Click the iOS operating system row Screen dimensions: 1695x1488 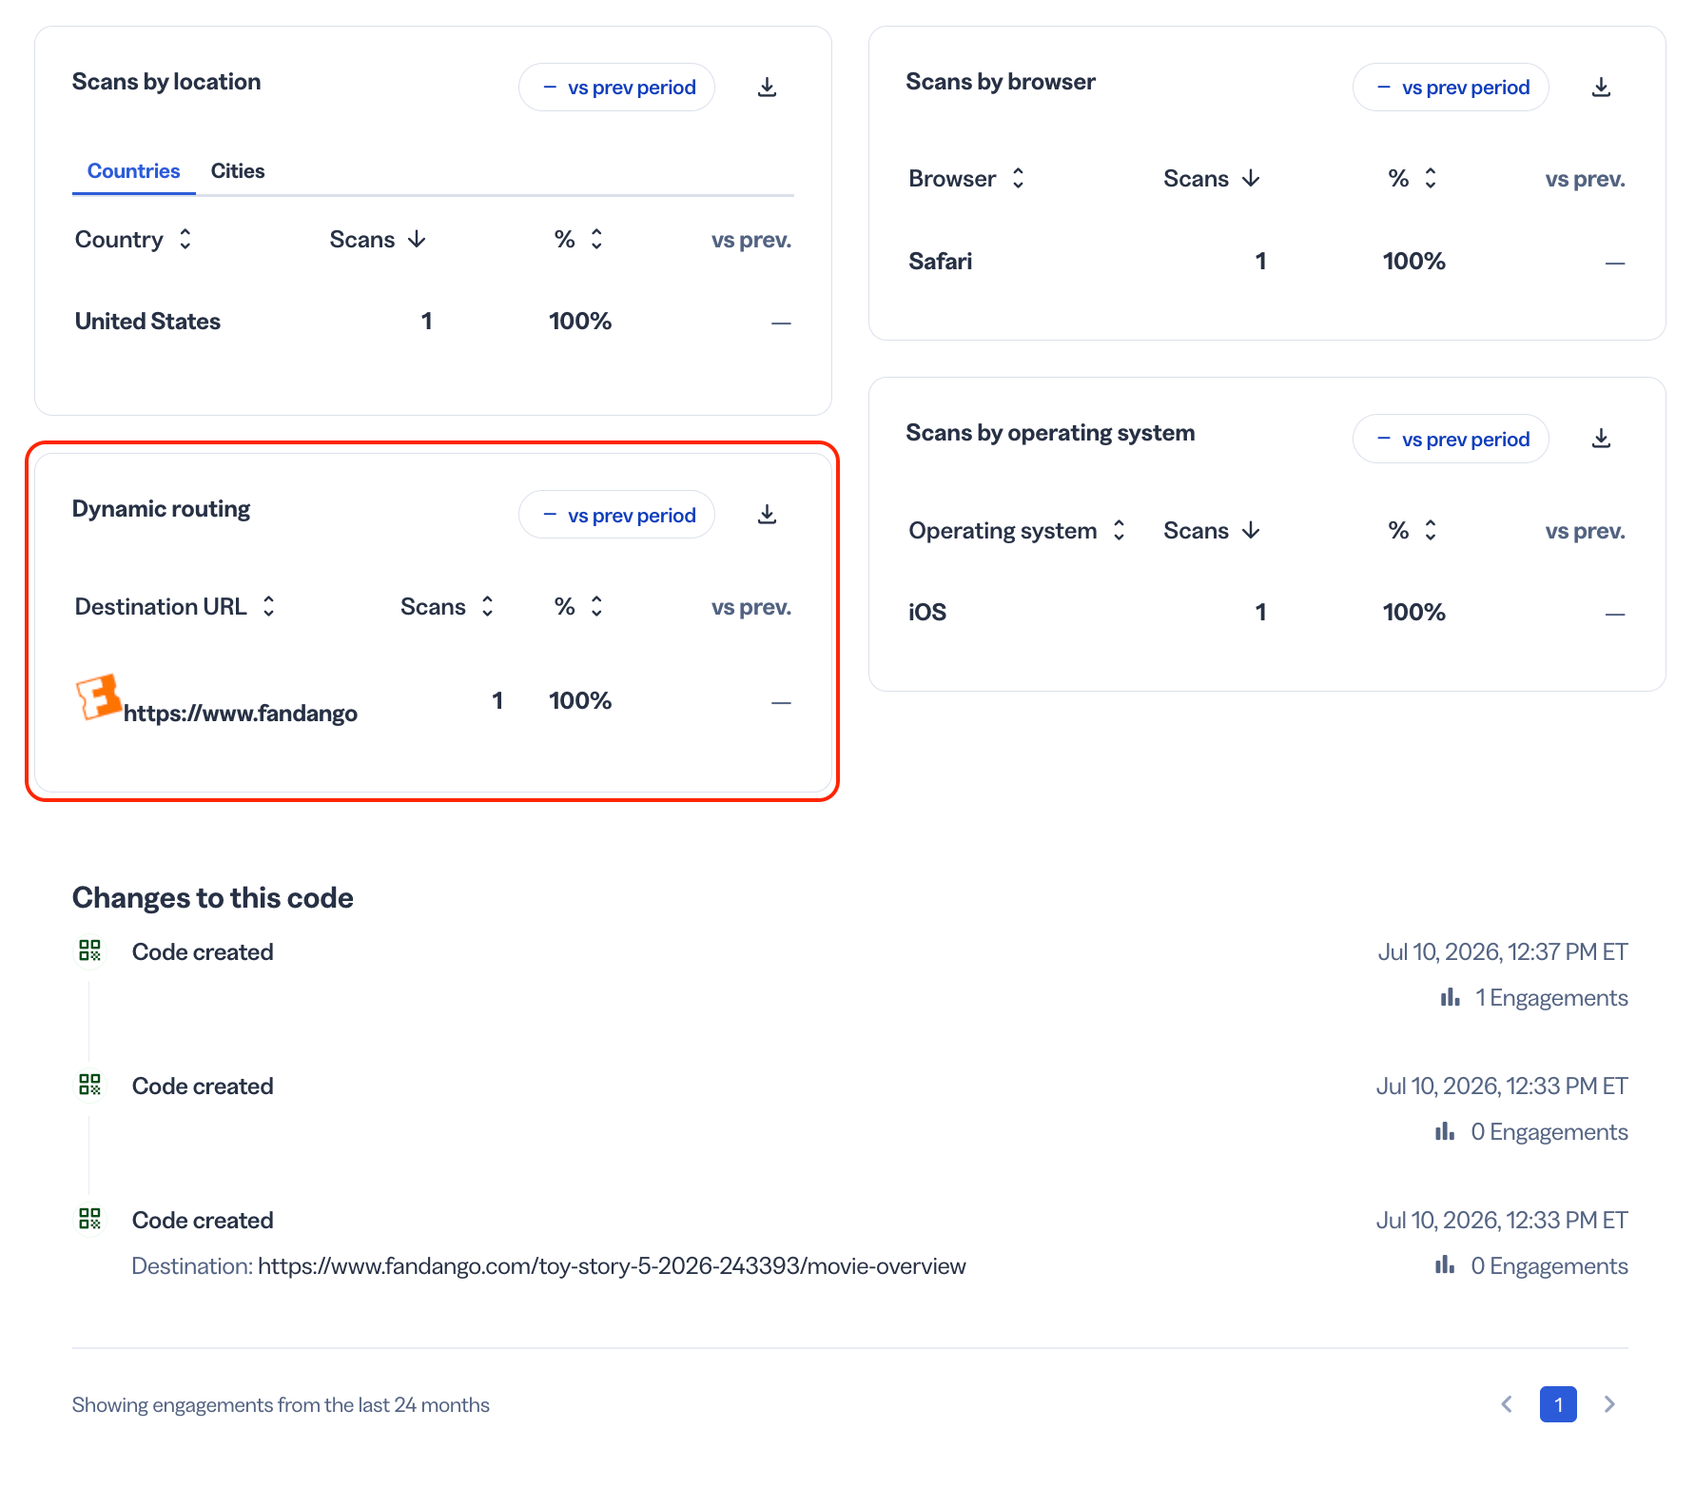click(1267, 613)
